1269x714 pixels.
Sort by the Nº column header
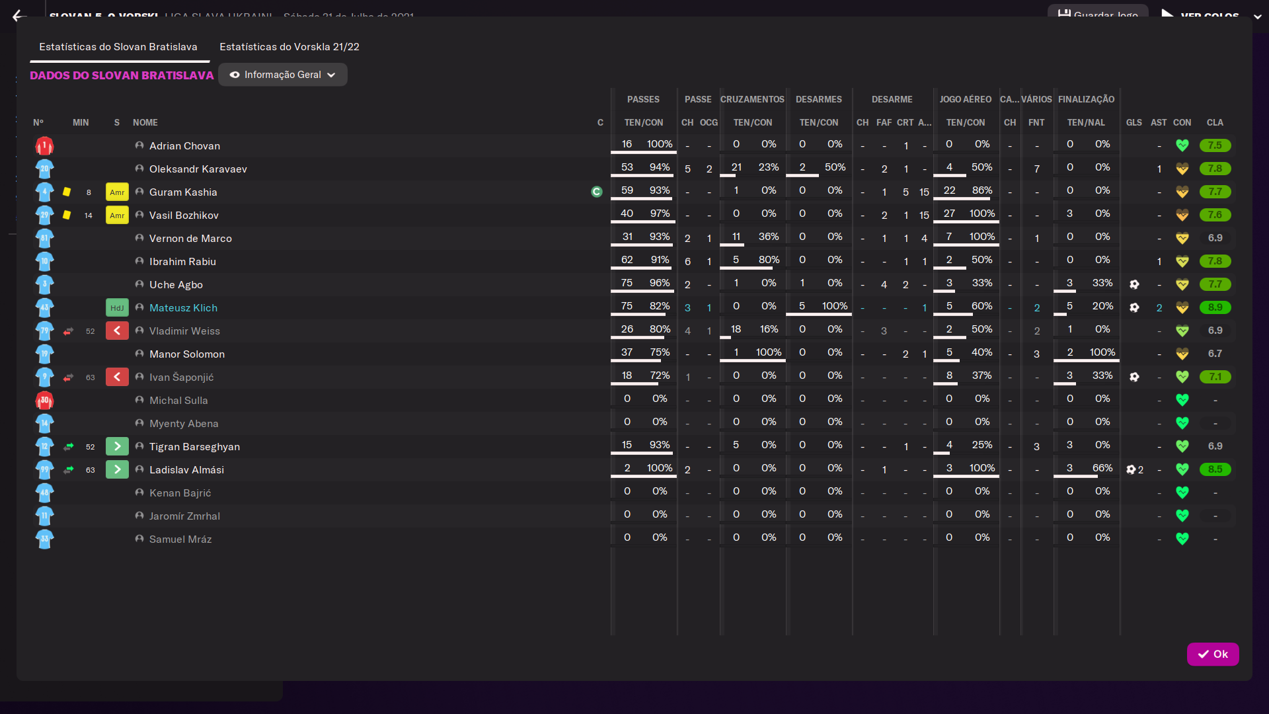[x=38, y=123]
